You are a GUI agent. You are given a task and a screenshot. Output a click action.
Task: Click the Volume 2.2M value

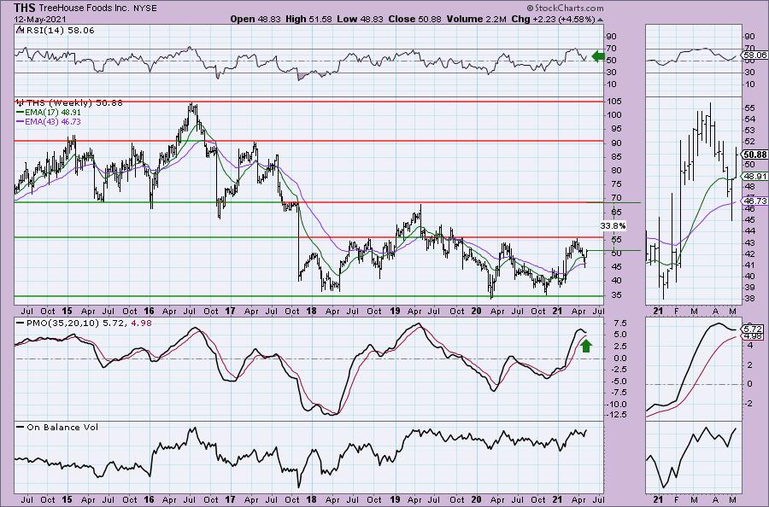click(476, 20)
